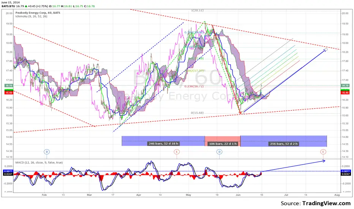Click the 'L:16.75' low price value
Viewport: 354px width, 209px height.
pos(78,6)
